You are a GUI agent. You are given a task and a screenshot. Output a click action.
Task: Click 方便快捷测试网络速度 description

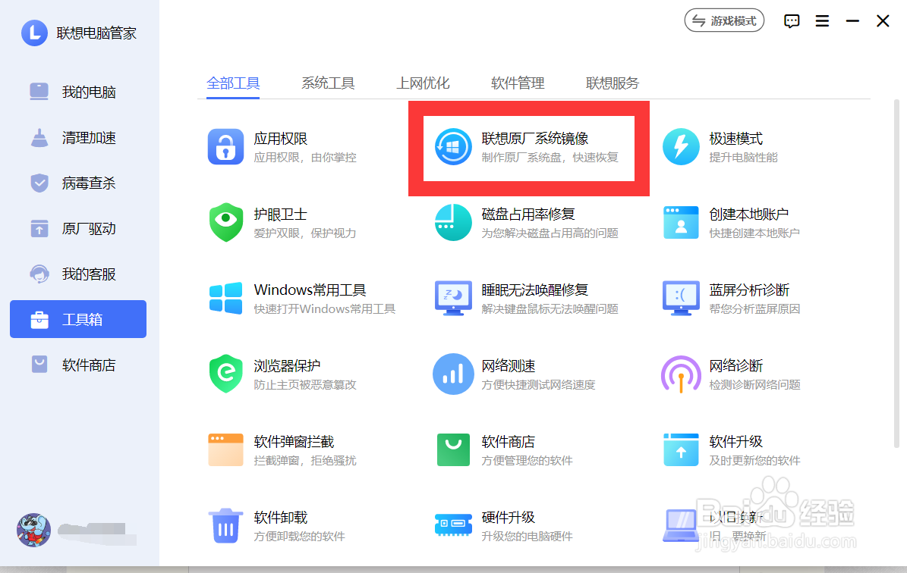tap(538, 385)
